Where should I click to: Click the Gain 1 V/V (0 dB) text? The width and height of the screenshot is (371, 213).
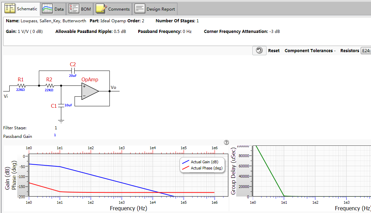pos(24,32)
